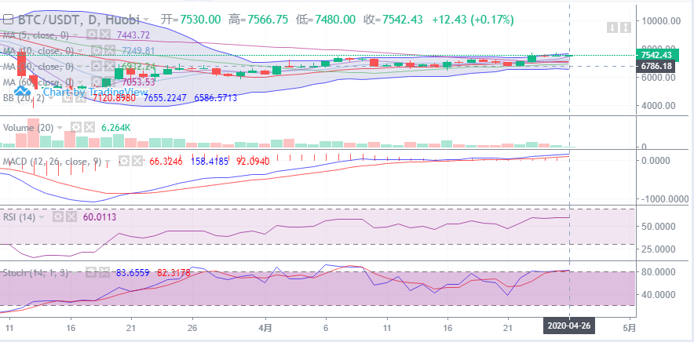
Task: Expand the Volume (20) dropdown arrow
Action: click(60, 128)
